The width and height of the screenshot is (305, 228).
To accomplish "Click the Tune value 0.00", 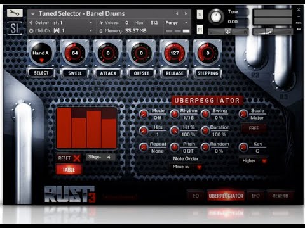I will point(233,22).
